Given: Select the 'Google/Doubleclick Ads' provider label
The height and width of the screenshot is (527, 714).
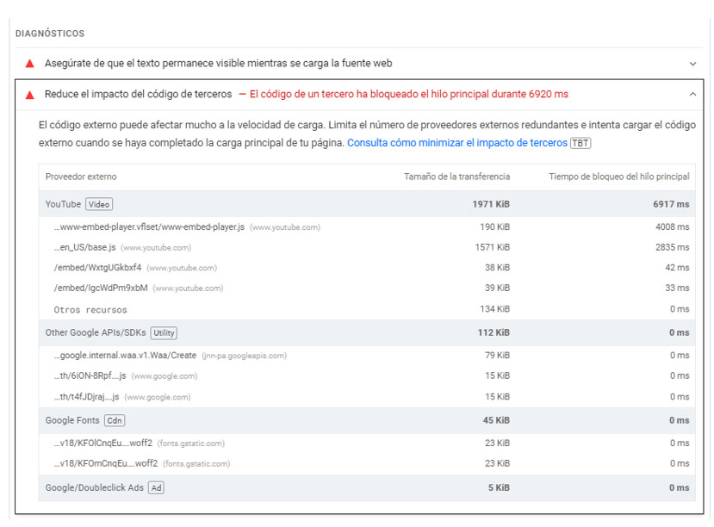Looking at the screenshot, I should (94, 488).
